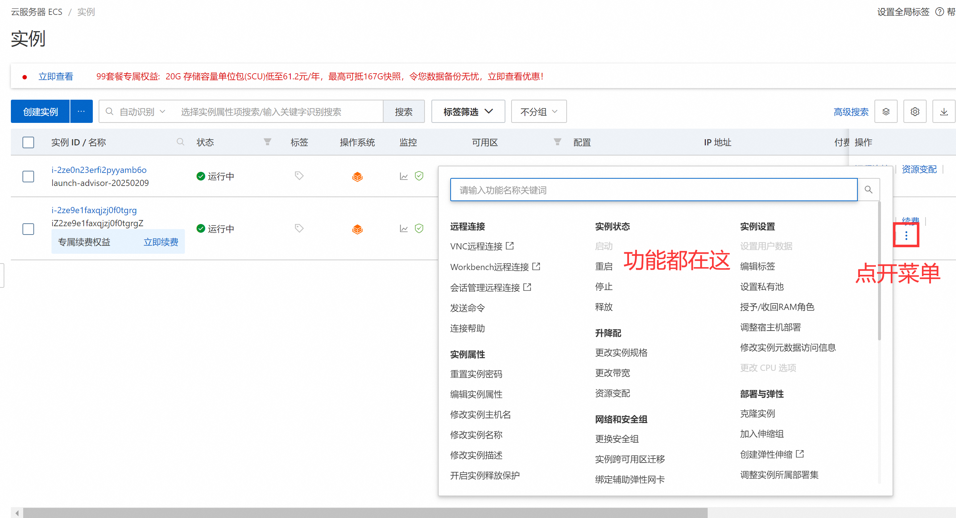The image size is (956, 518).
Task: Choose 更换安全组 from the menu
Action: pos(616,439)
